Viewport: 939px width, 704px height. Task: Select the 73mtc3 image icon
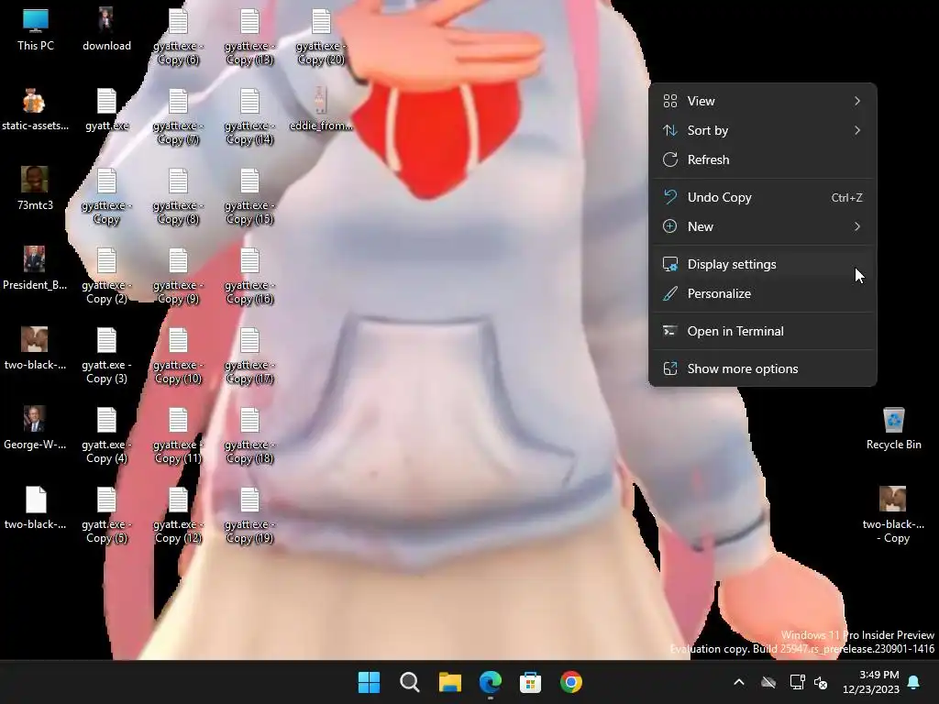coord(36,189)
